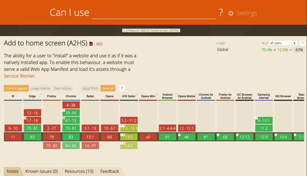This screenshot has height=176, width=307.
Task: Click the Safari 14-TP cell
Action: click(90, 146)
